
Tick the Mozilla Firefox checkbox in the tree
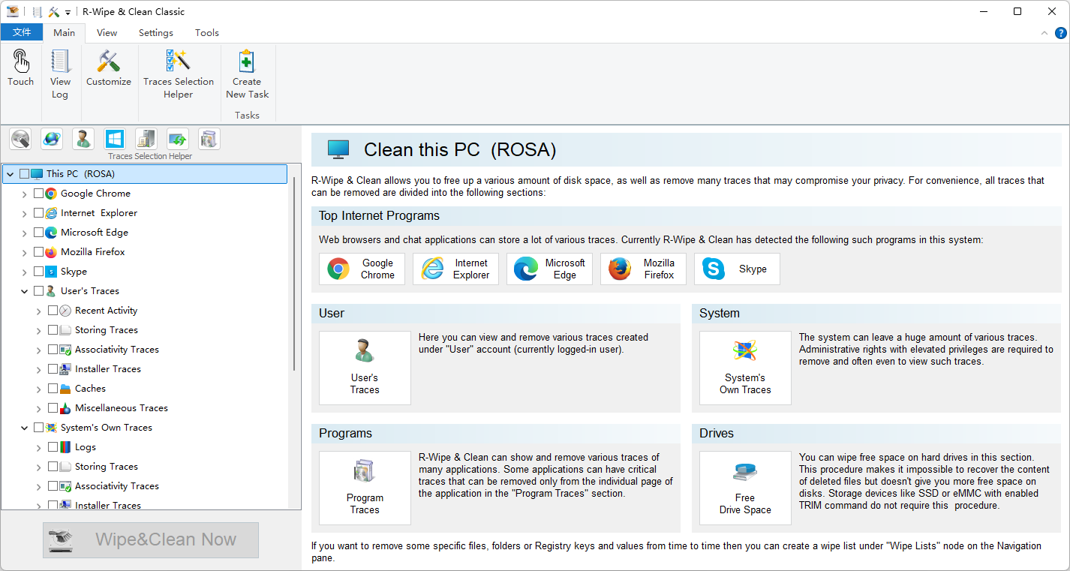38,252
